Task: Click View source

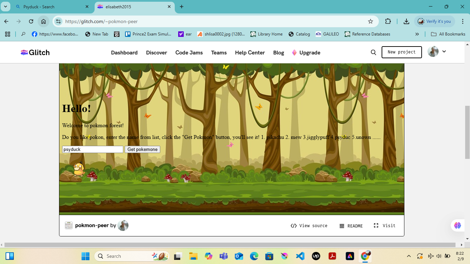Action: [x=309, y=226]
